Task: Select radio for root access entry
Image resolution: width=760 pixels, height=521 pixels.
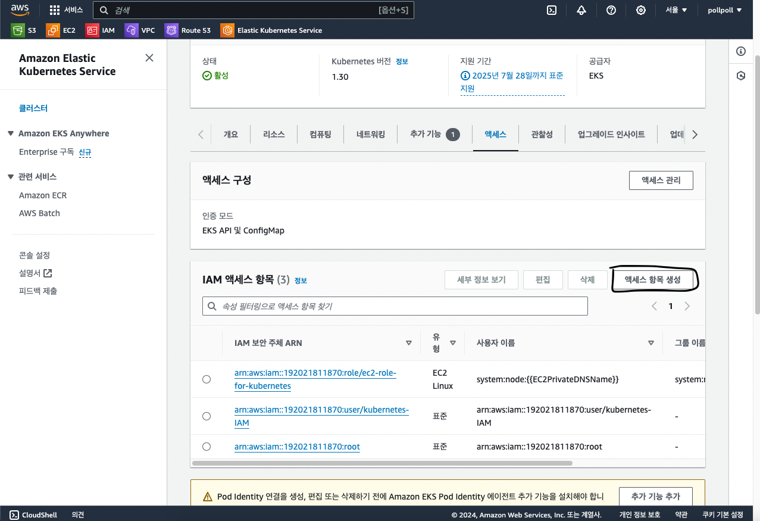Action: click(x=207, y=447)
